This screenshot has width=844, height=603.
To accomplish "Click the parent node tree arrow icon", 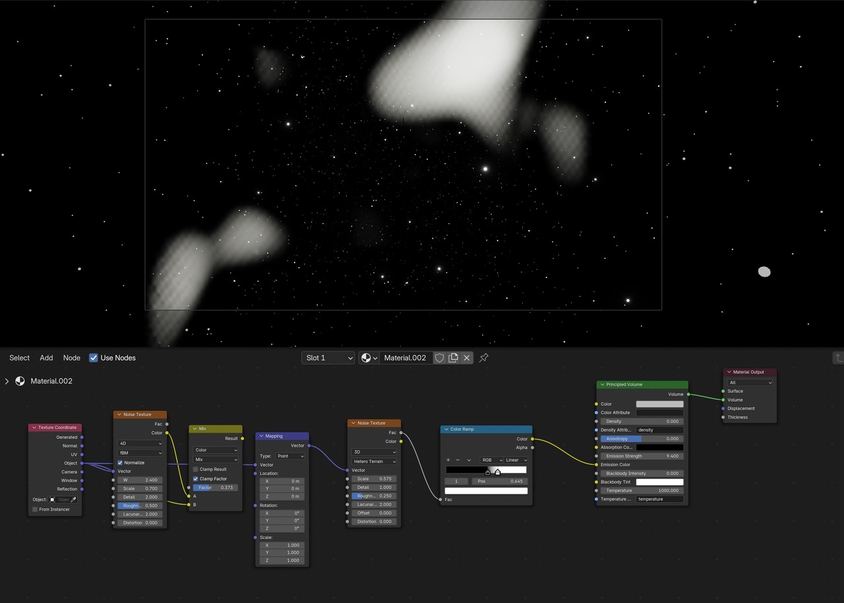I will tap(838, 358).
